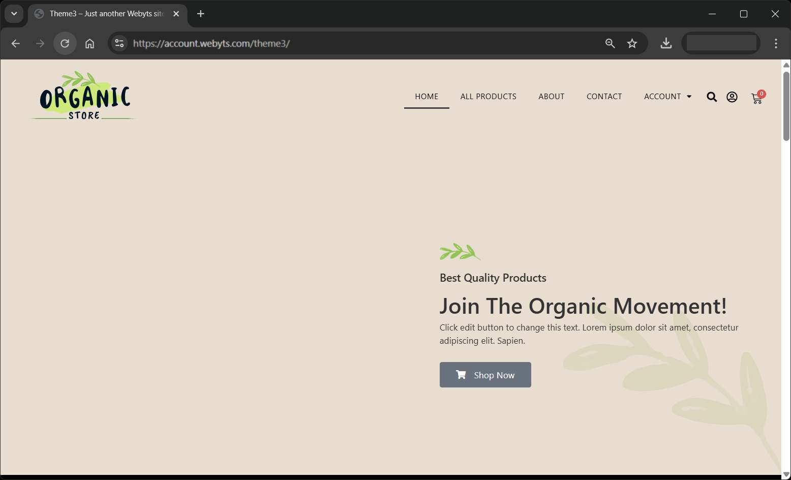Image resolution: width=791 pixels, height=480 pixels.
Task: Click the Organic Store logo
Action: point(84,96)
